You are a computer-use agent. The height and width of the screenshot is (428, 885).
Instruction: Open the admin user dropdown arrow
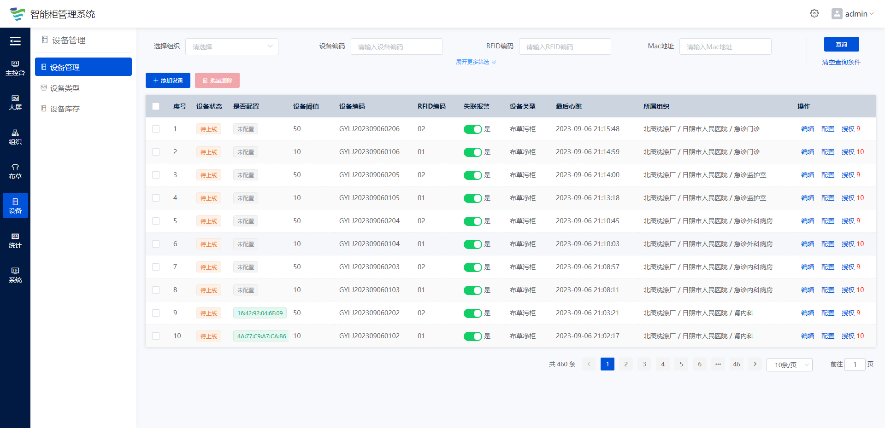tap(872, 14)
